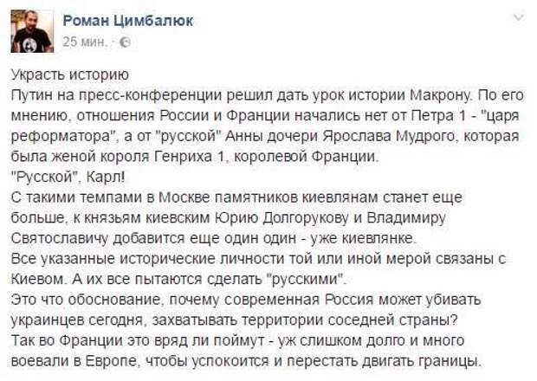Click the word 'Киевом' starting a line

38,279
